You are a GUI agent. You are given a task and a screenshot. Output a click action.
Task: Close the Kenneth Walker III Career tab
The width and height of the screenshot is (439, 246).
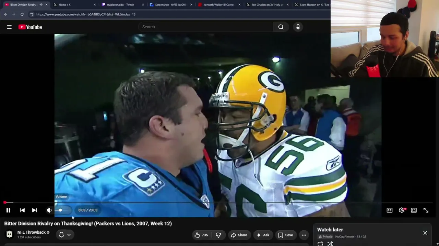pos(239,5)
